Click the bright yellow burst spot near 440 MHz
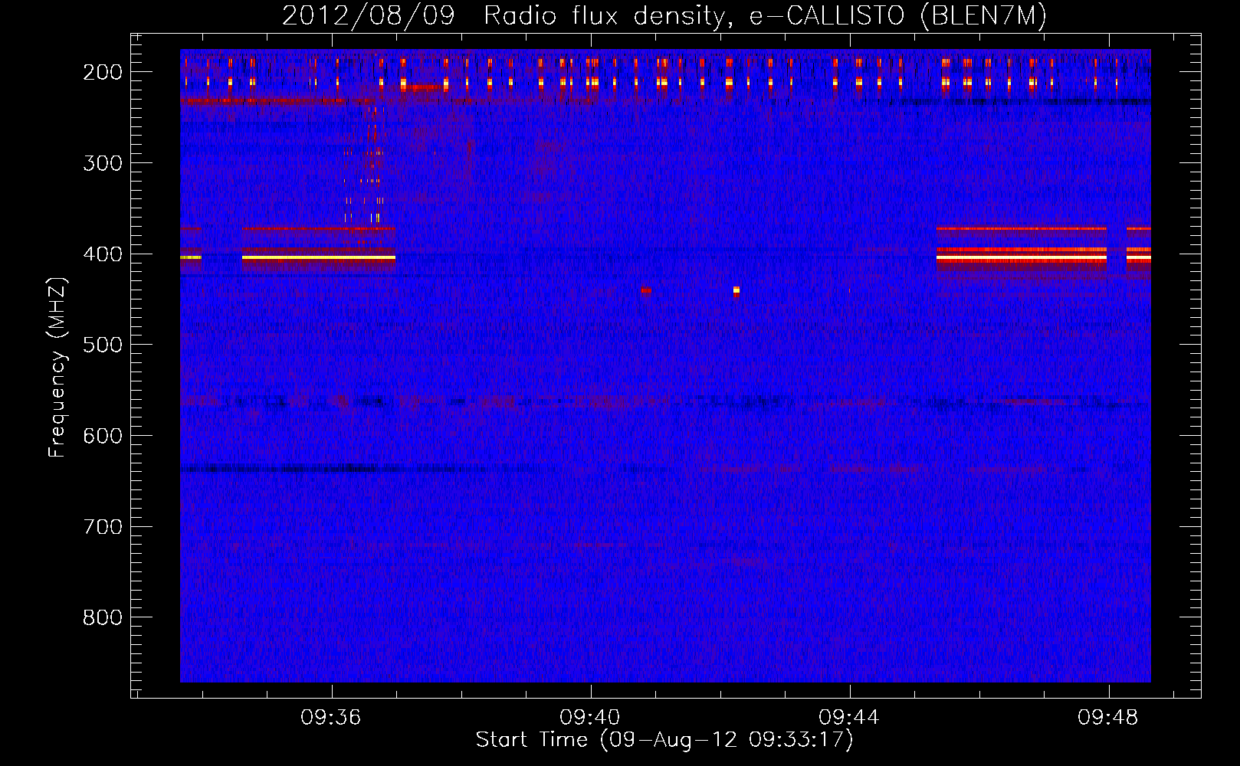 (736, 290)
